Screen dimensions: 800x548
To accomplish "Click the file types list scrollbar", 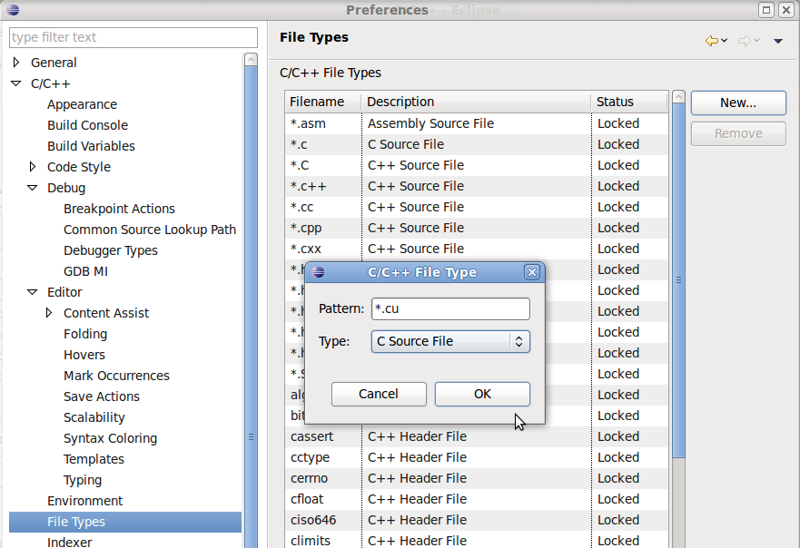I will pyautogui.click(x=677, y=272).
